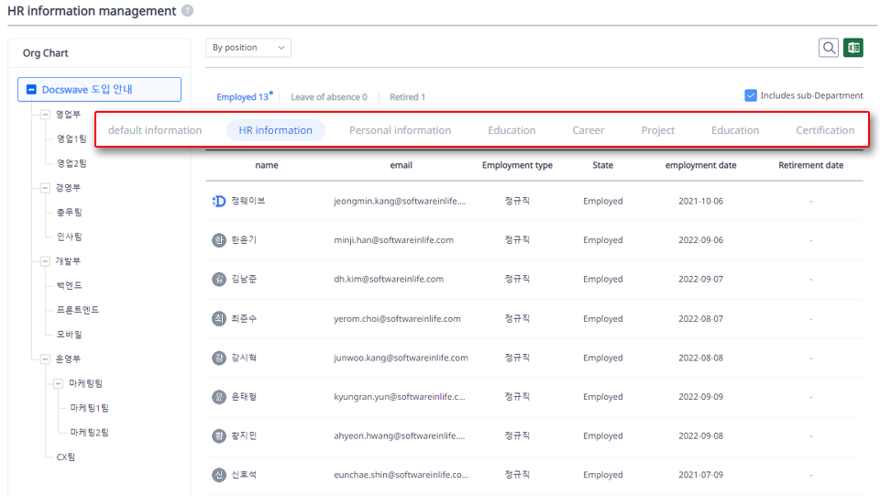Click email minji.han@softwareinlife.com
Image resolution: width=880 pixels, height=496 pixels.
coord(393,240)
